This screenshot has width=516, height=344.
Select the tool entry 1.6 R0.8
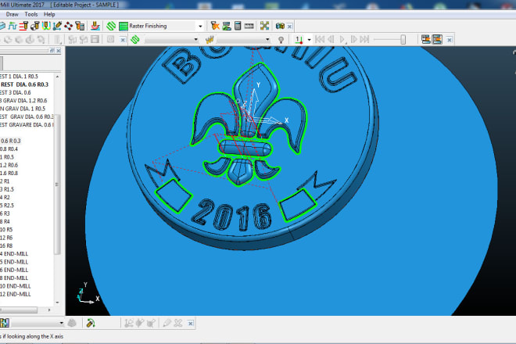coord(9,173)
